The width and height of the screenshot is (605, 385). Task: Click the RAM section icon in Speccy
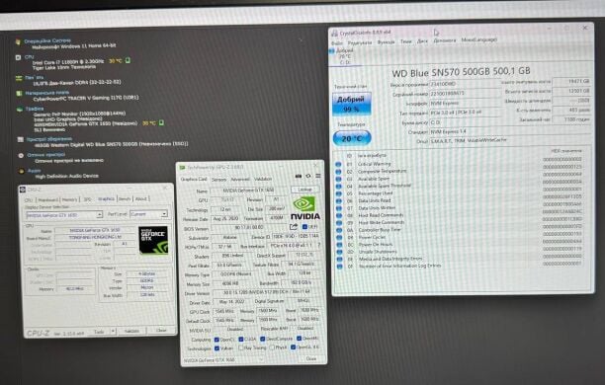19,78
